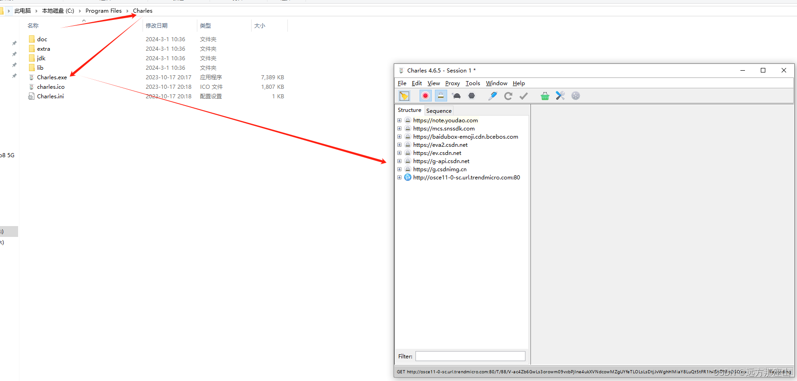Clear the Charles session with broom icon
The height and width of the screenshot is (381, 797).
pos(404,96)
